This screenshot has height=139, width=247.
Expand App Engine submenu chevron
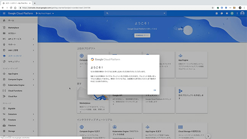pyautogui.click(x=34, y=73)
